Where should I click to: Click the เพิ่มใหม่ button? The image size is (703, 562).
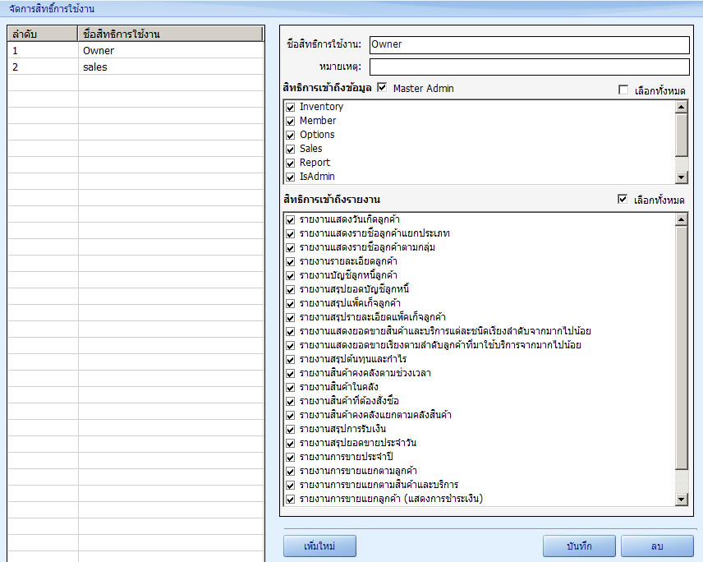click(x=319, y=546)
